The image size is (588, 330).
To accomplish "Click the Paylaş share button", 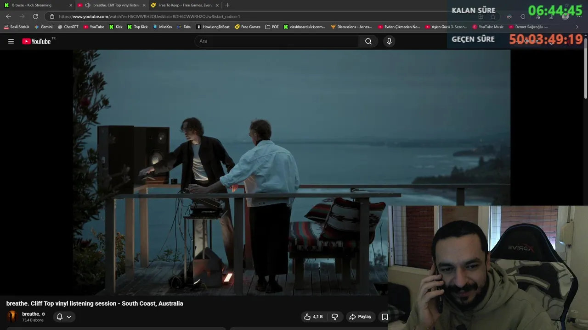I will [x=360, y=317].
